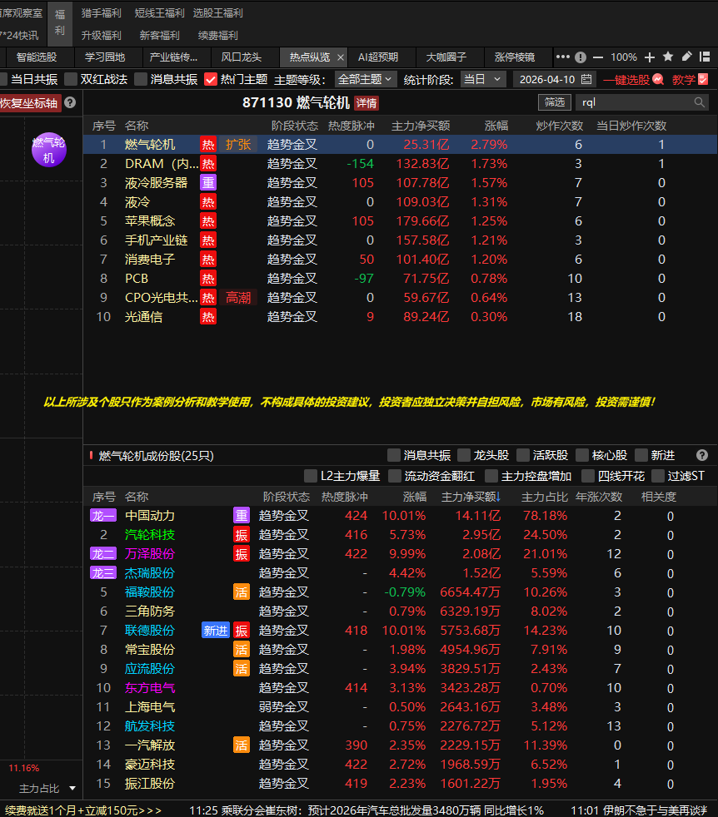Switch to the 风口龙头 tab
Viewport: 718px width, 817px height.
pos(242,57)
